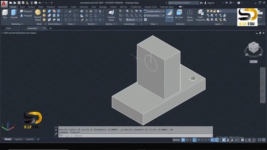
Task: Toggle snap mode in status bar
Action: (187, 140)
